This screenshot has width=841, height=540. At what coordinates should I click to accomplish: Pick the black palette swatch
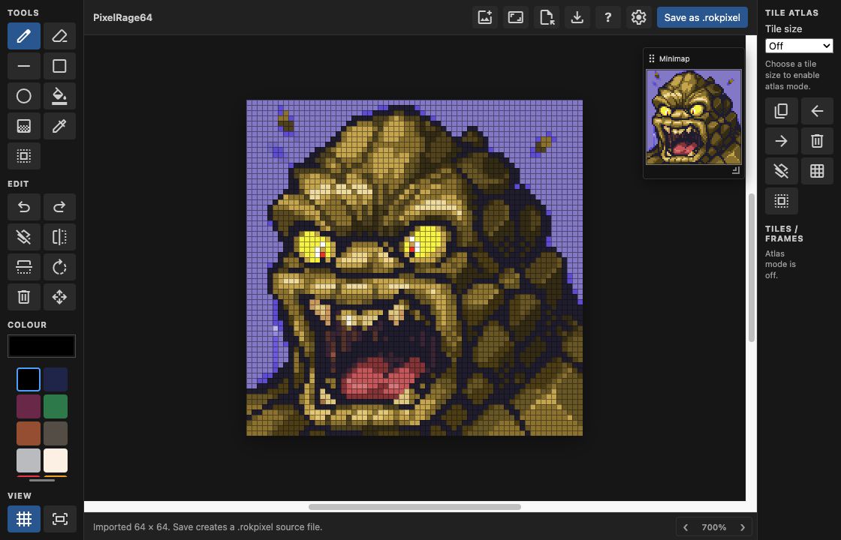click(x=29, y=379)
